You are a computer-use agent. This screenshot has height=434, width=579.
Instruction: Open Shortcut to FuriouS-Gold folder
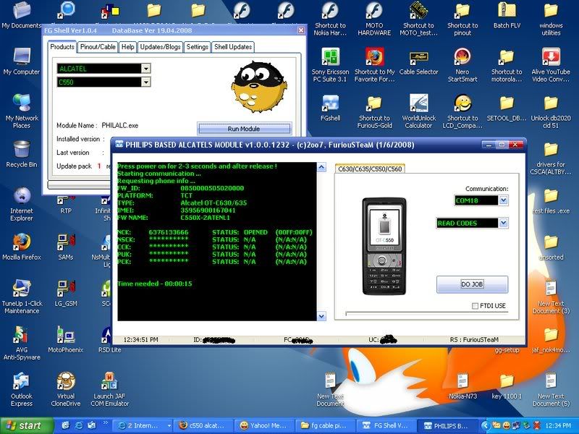(x=374, y=111)
